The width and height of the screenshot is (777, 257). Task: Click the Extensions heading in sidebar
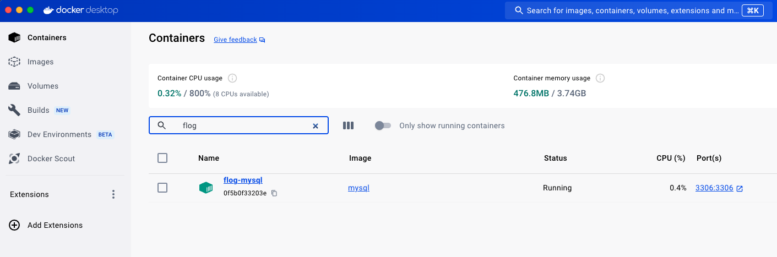(x=29, y=194)
